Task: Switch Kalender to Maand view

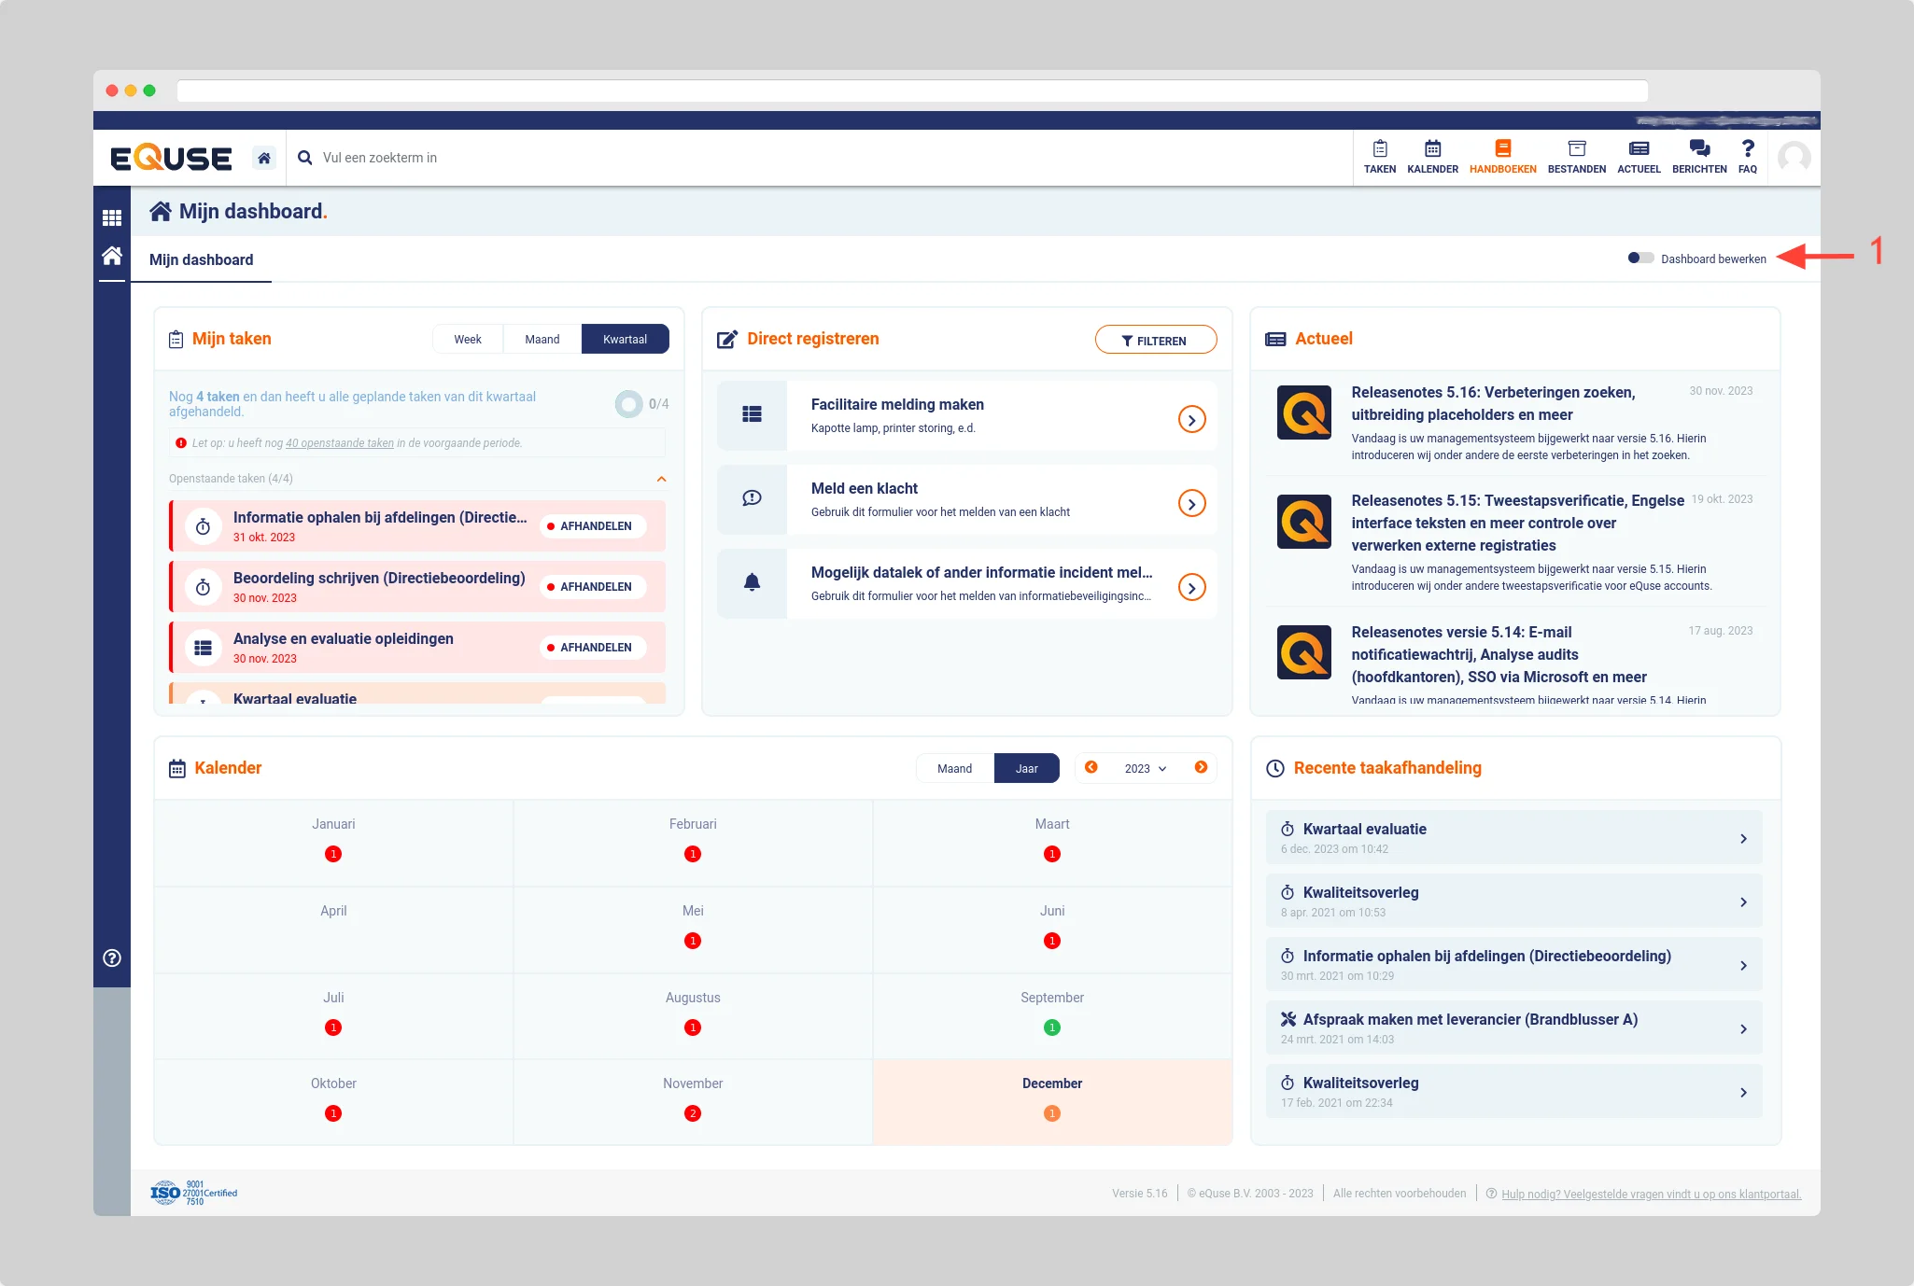Action: [954, 768]
